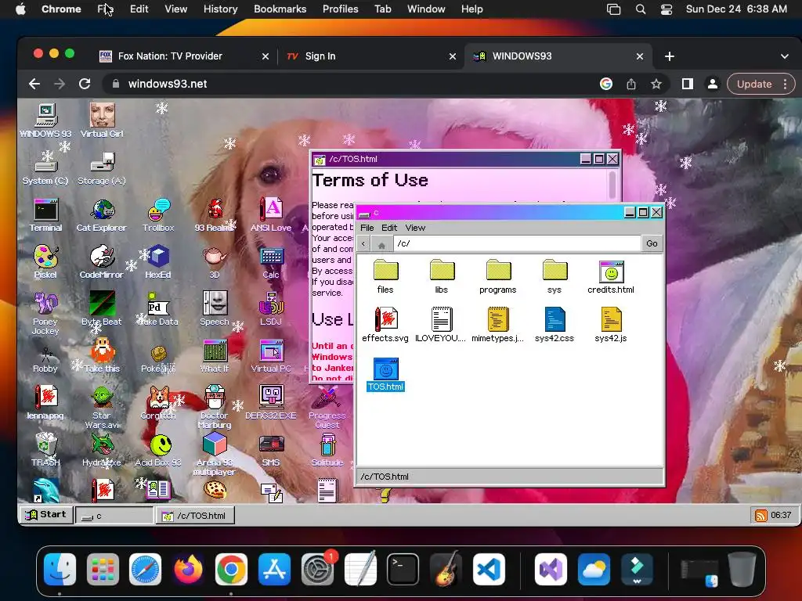Screen dimensions: 802x601
Task: Open the Piskel paint icon
Action: (x=45, y=261)
